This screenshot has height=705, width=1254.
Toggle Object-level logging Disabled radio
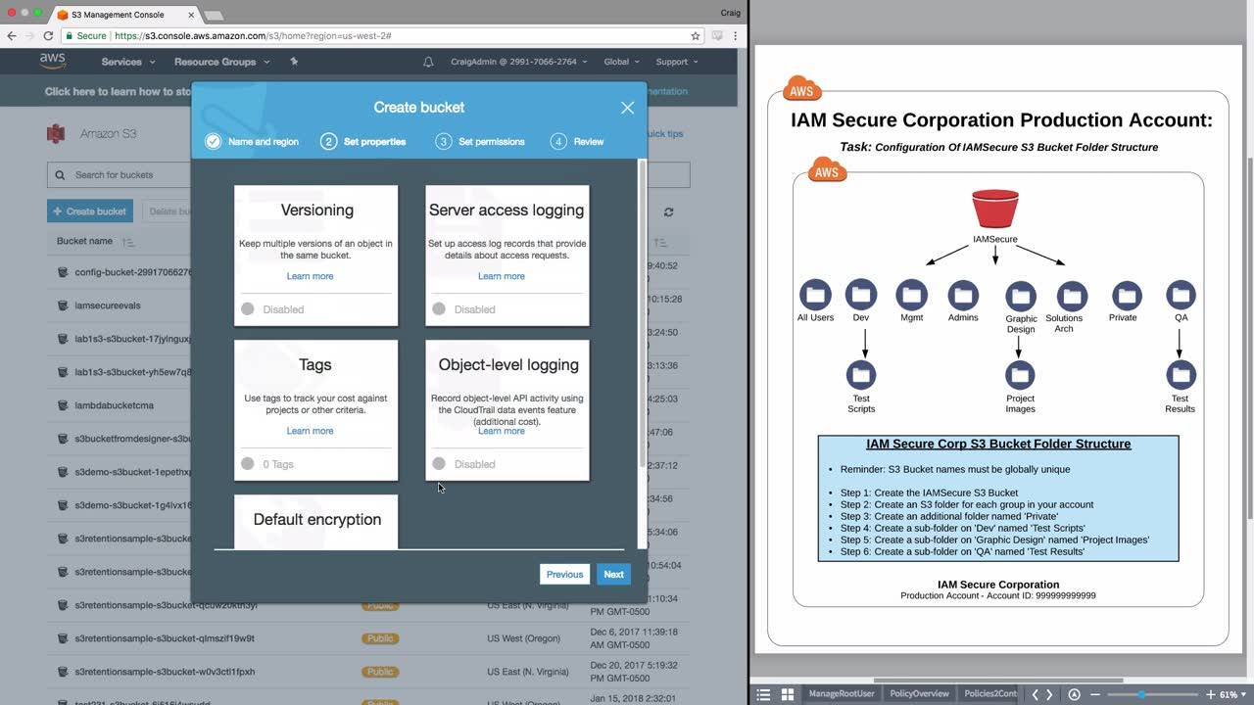click(439, 464)
